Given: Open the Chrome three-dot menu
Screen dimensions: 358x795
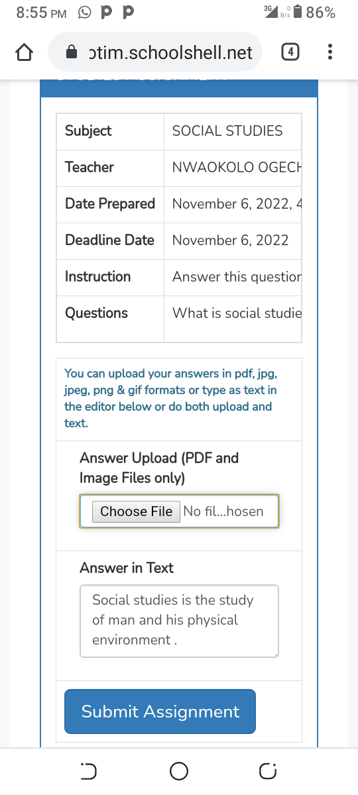Looking at the screenshot, I should click(330, 52).
